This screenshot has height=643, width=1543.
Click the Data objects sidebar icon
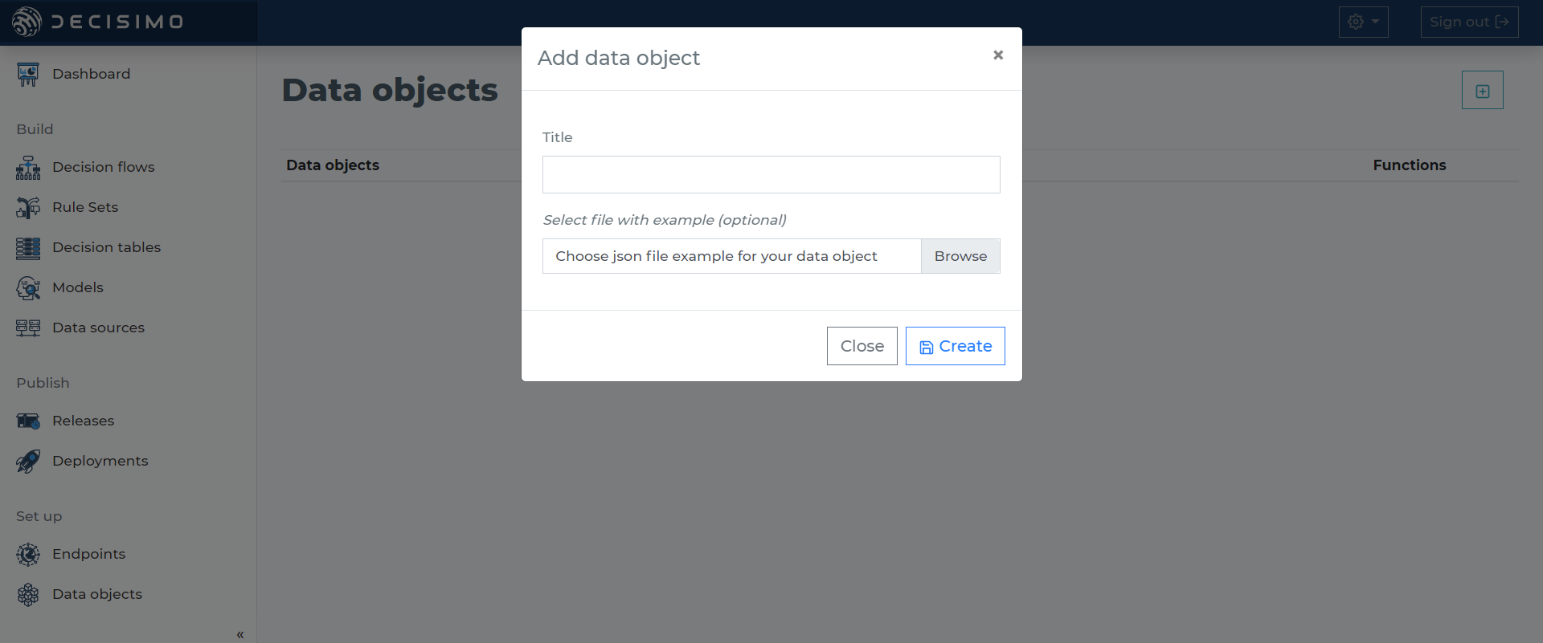[x=28, y=595]
